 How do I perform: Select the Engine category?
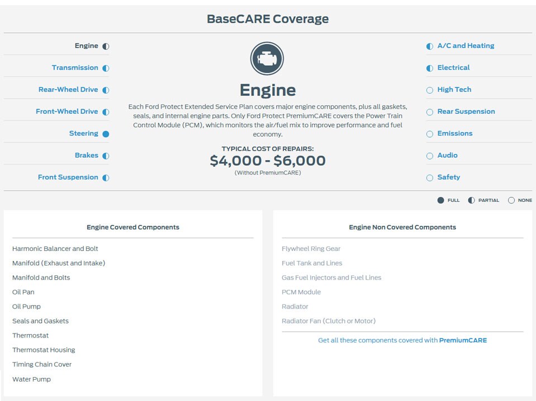[87, 46]
